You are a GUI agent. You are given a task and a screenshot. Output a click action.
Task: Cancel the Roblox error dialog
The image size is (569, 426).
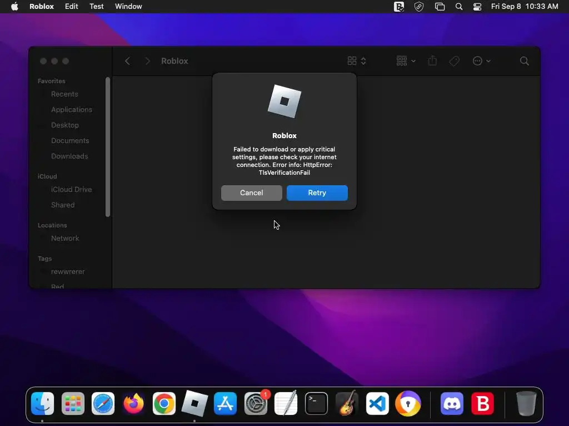252,192
